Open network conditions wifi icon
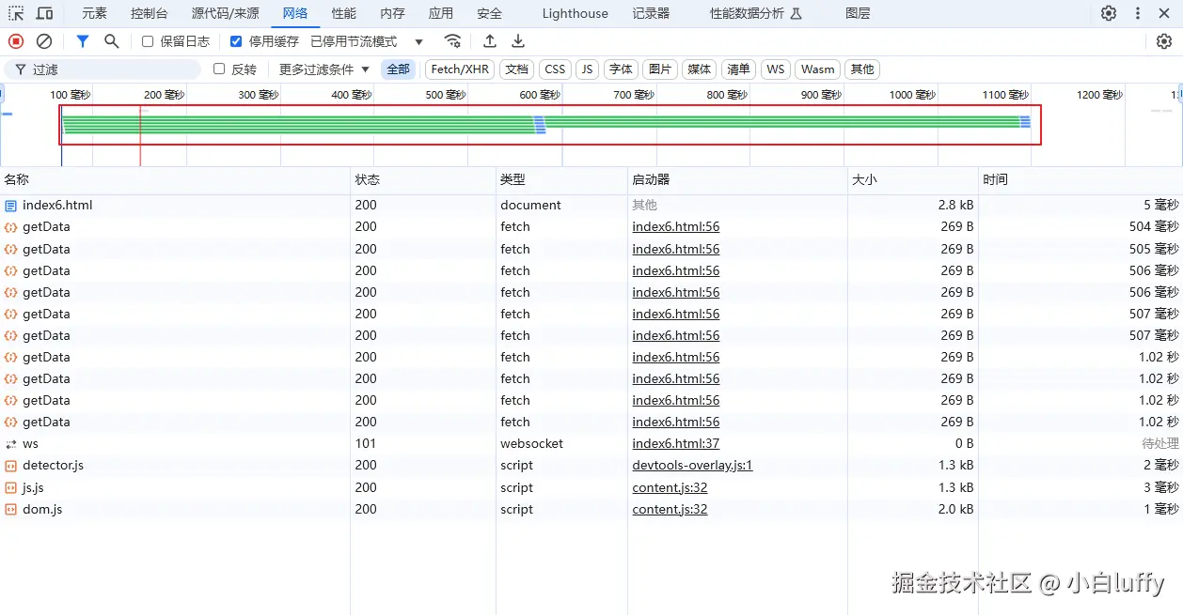The width and height of the screenshot is (1183, 615). point(453,41)
